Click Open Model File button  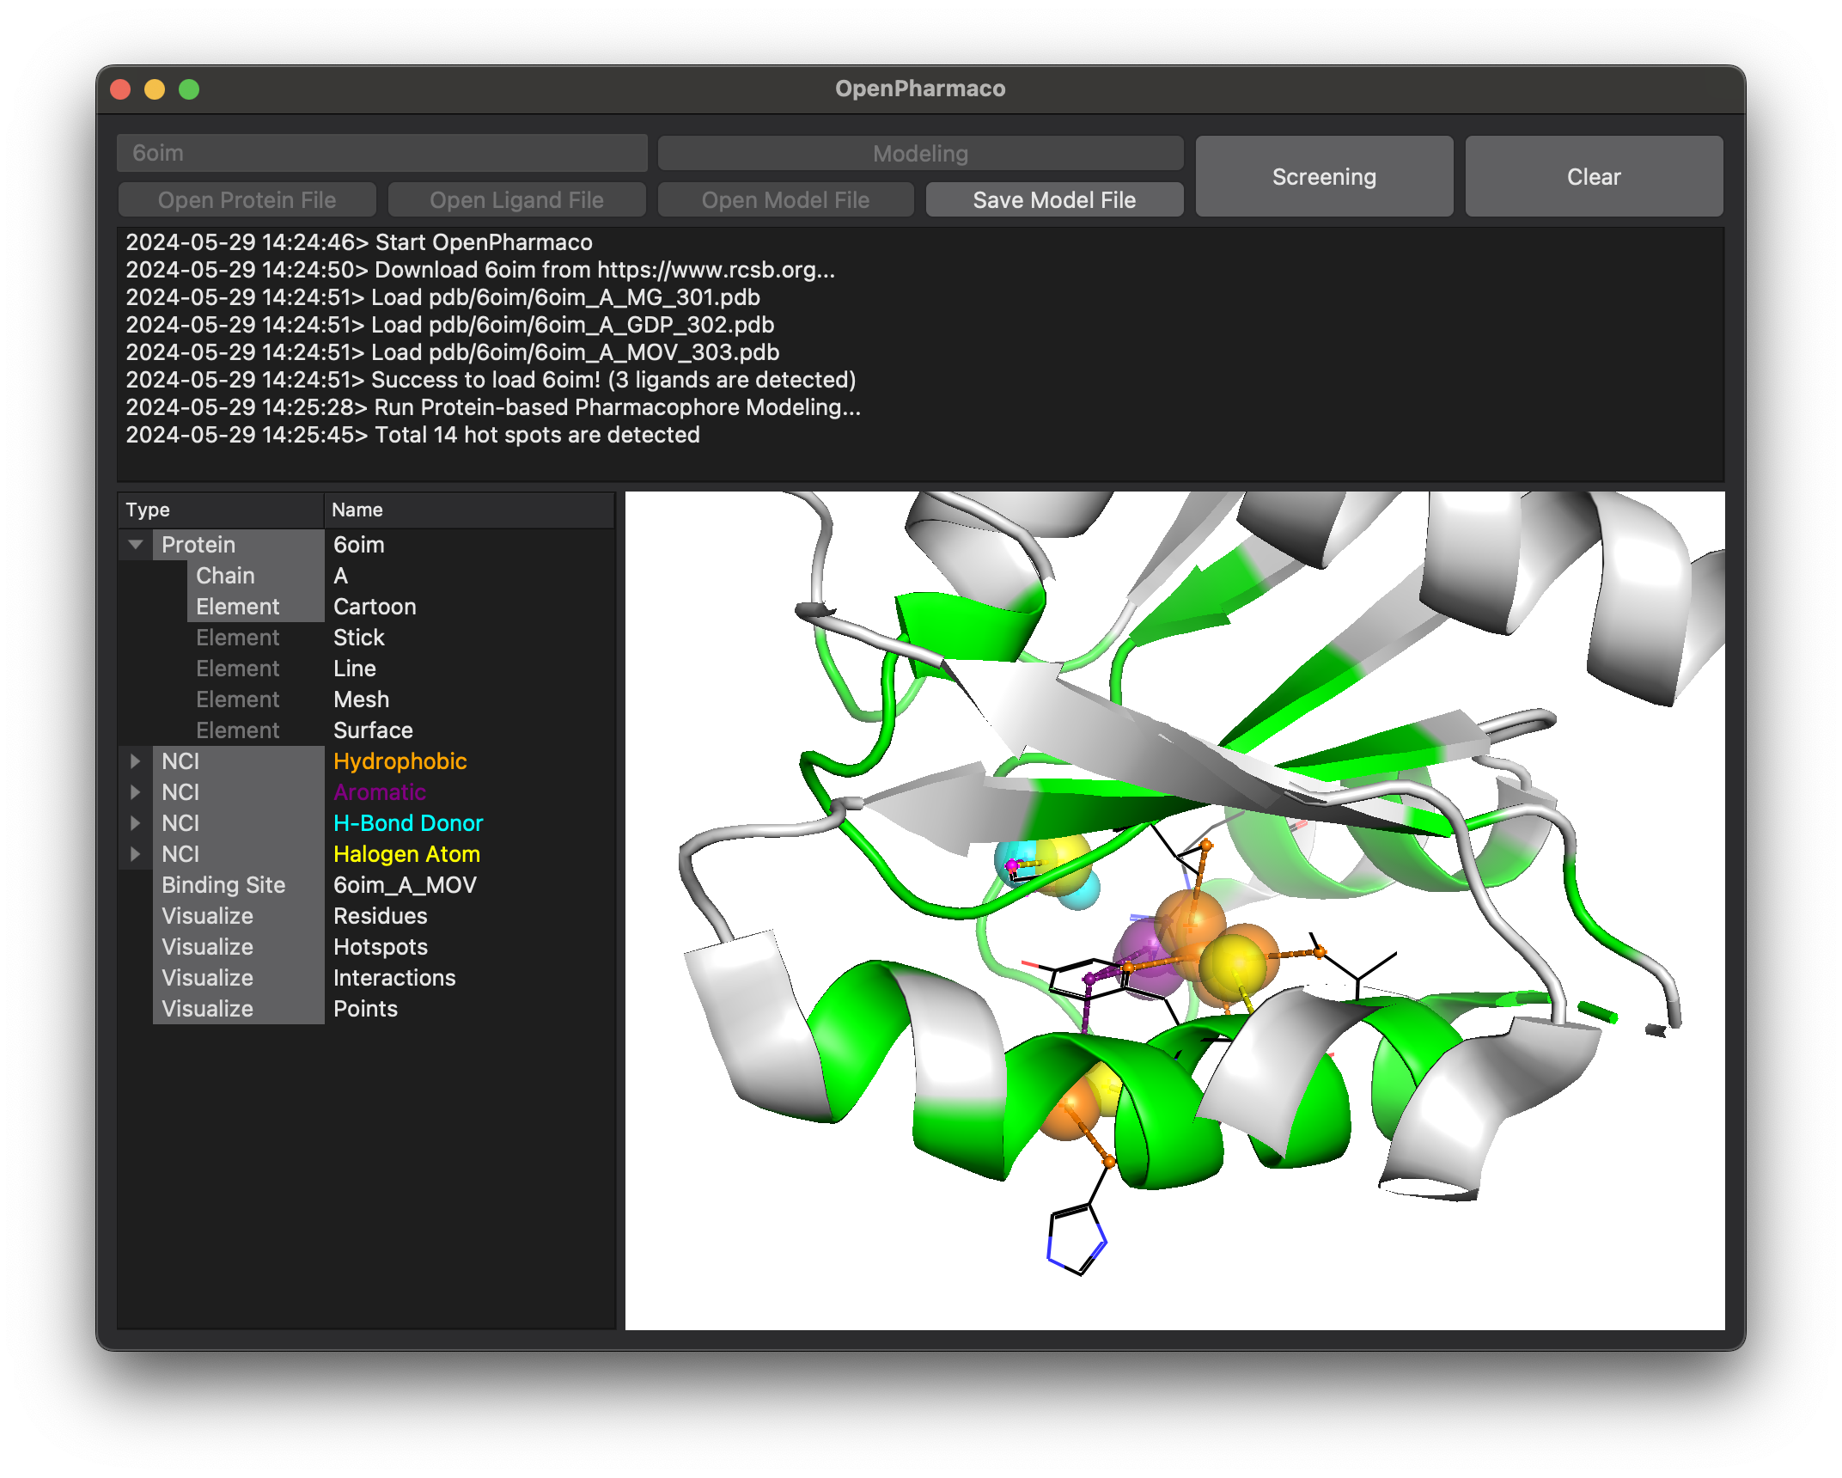point(785,200)
